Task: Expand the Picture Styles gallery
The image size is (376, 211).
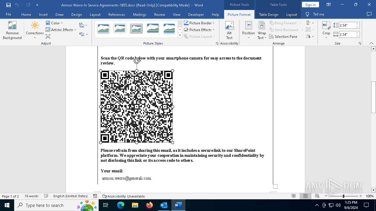Action: coord(180,35)
